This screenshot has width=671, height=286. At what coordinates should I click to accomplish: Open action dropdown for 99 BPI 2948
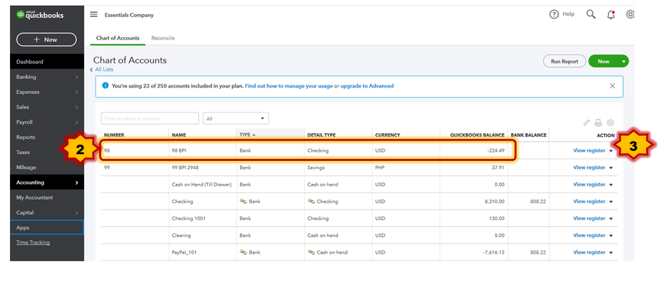pos(611,168)
